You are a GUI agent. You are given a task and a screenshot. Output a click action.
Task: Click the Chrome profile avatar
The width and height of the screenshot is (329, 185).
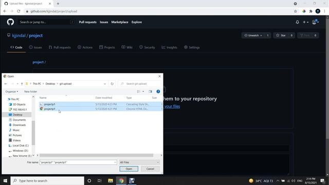(x=318, y=11)
